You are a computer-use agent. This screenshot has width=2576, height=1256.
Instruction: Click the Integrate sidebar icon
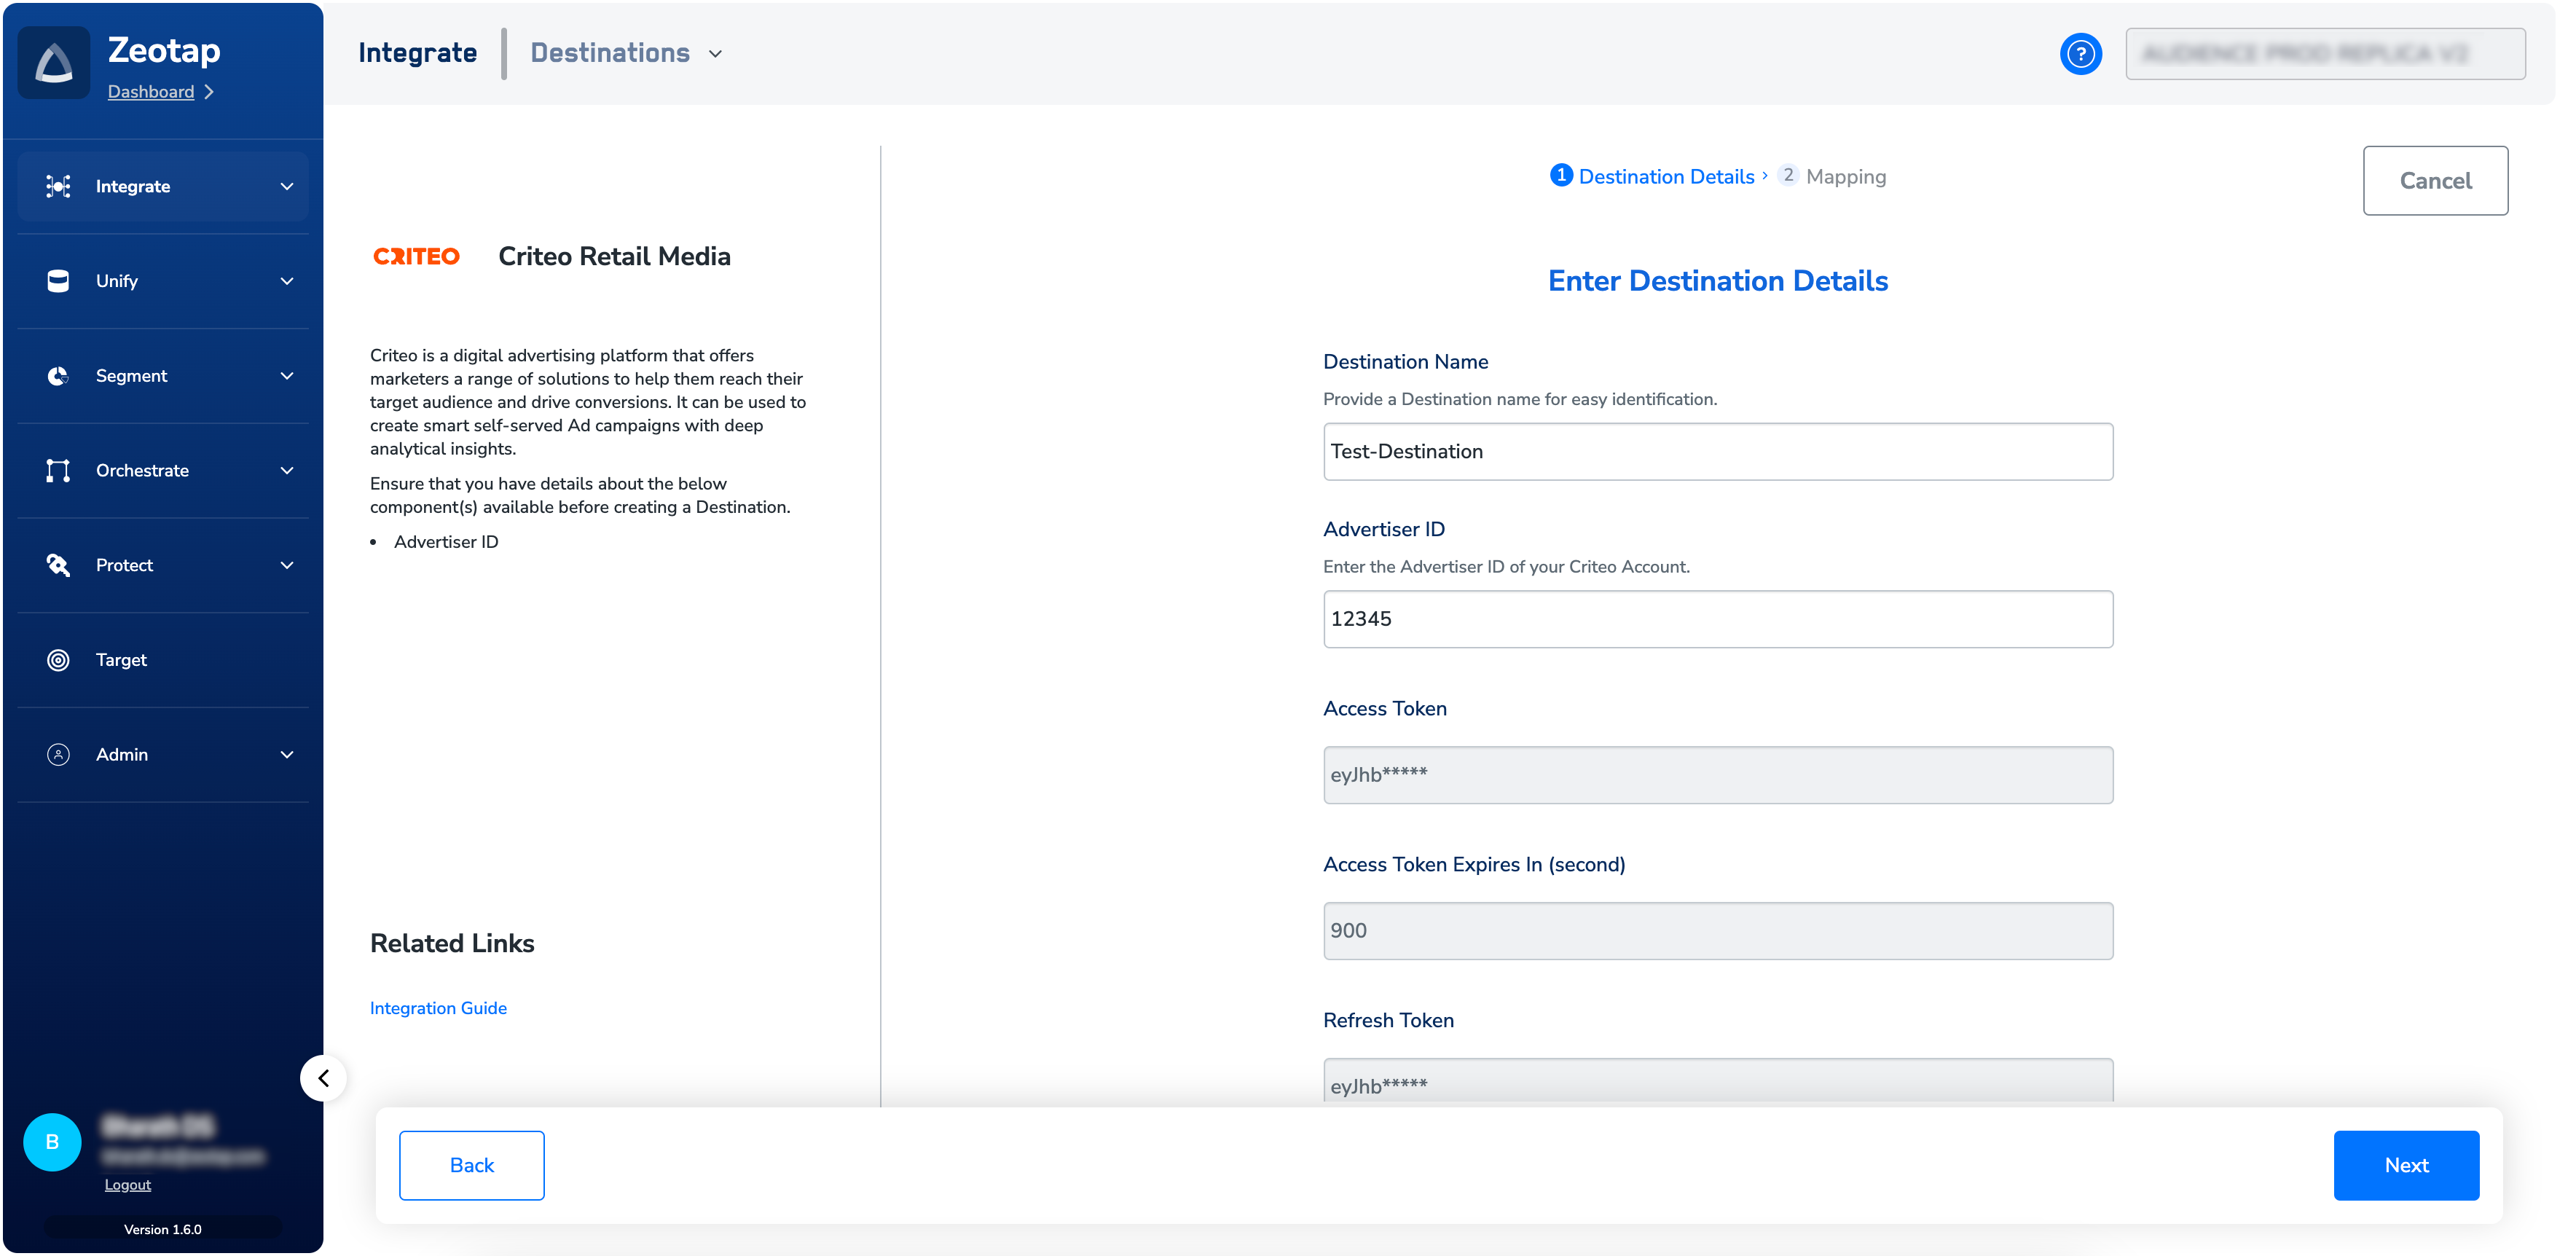58,187
